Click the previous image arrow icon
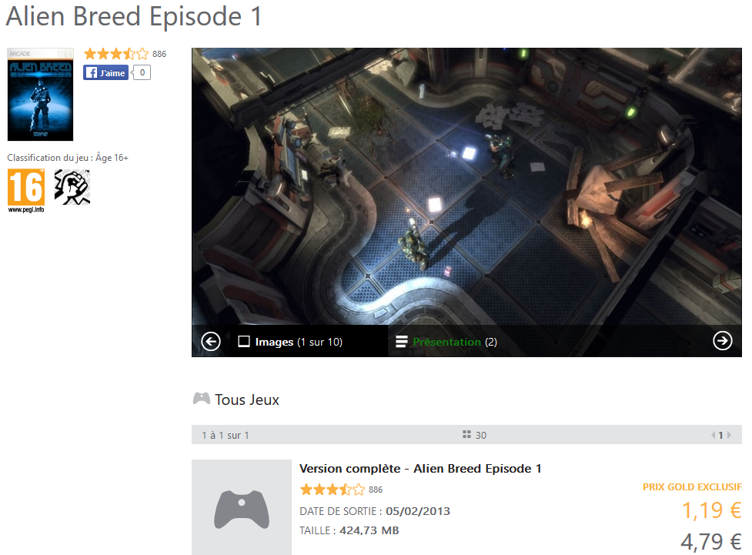This screenshot has width=752, height=555. click(211, 342)
